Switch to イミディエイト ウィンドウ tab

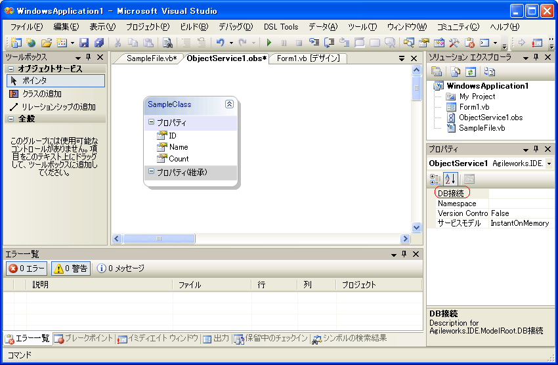(x=158, y=338)
